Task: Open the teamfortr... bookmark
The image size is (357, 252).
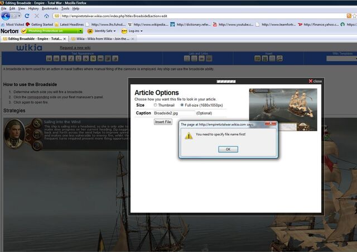Action: coord(276,25)
